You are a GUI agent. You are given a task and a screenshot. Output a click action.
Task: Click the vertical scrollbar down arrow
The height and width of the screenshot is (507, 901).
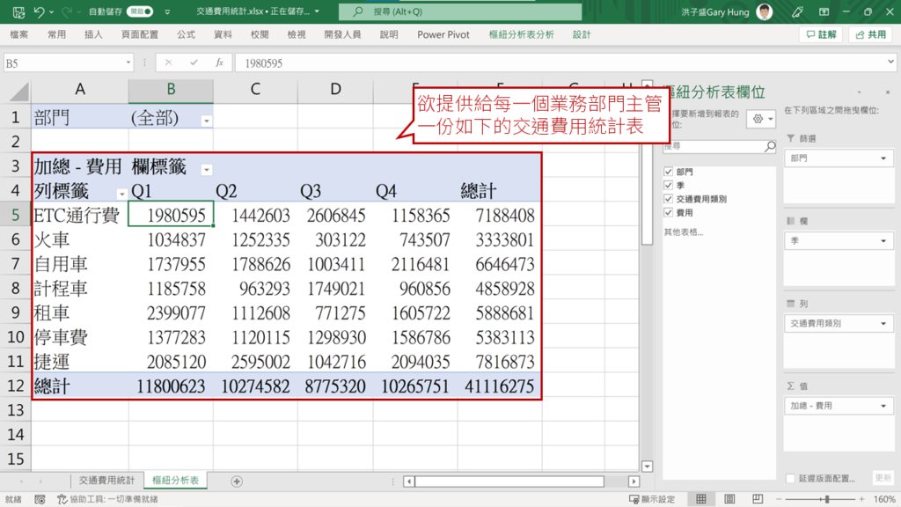coord(647,467)
